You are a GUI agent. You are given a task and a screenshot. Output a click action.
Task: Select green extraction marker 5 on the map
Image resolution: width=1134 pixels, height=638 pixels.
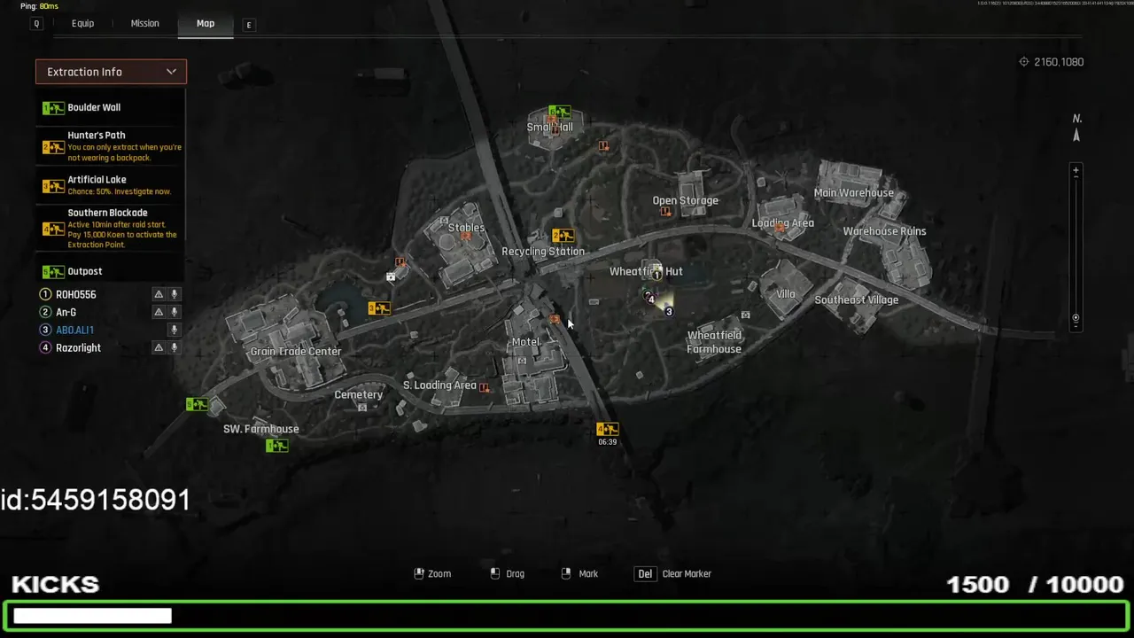[197, 405]
